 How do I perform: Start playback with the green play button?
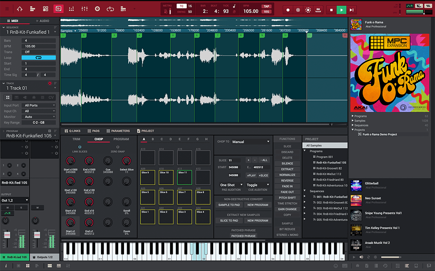[341, 10]
